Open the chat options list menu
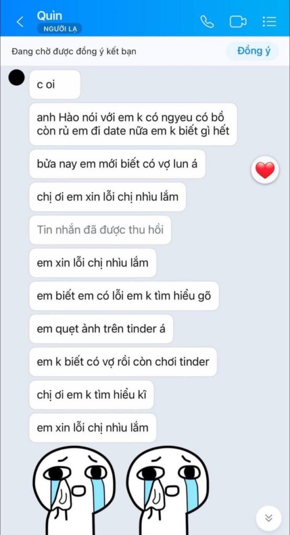 pos(269,22)
